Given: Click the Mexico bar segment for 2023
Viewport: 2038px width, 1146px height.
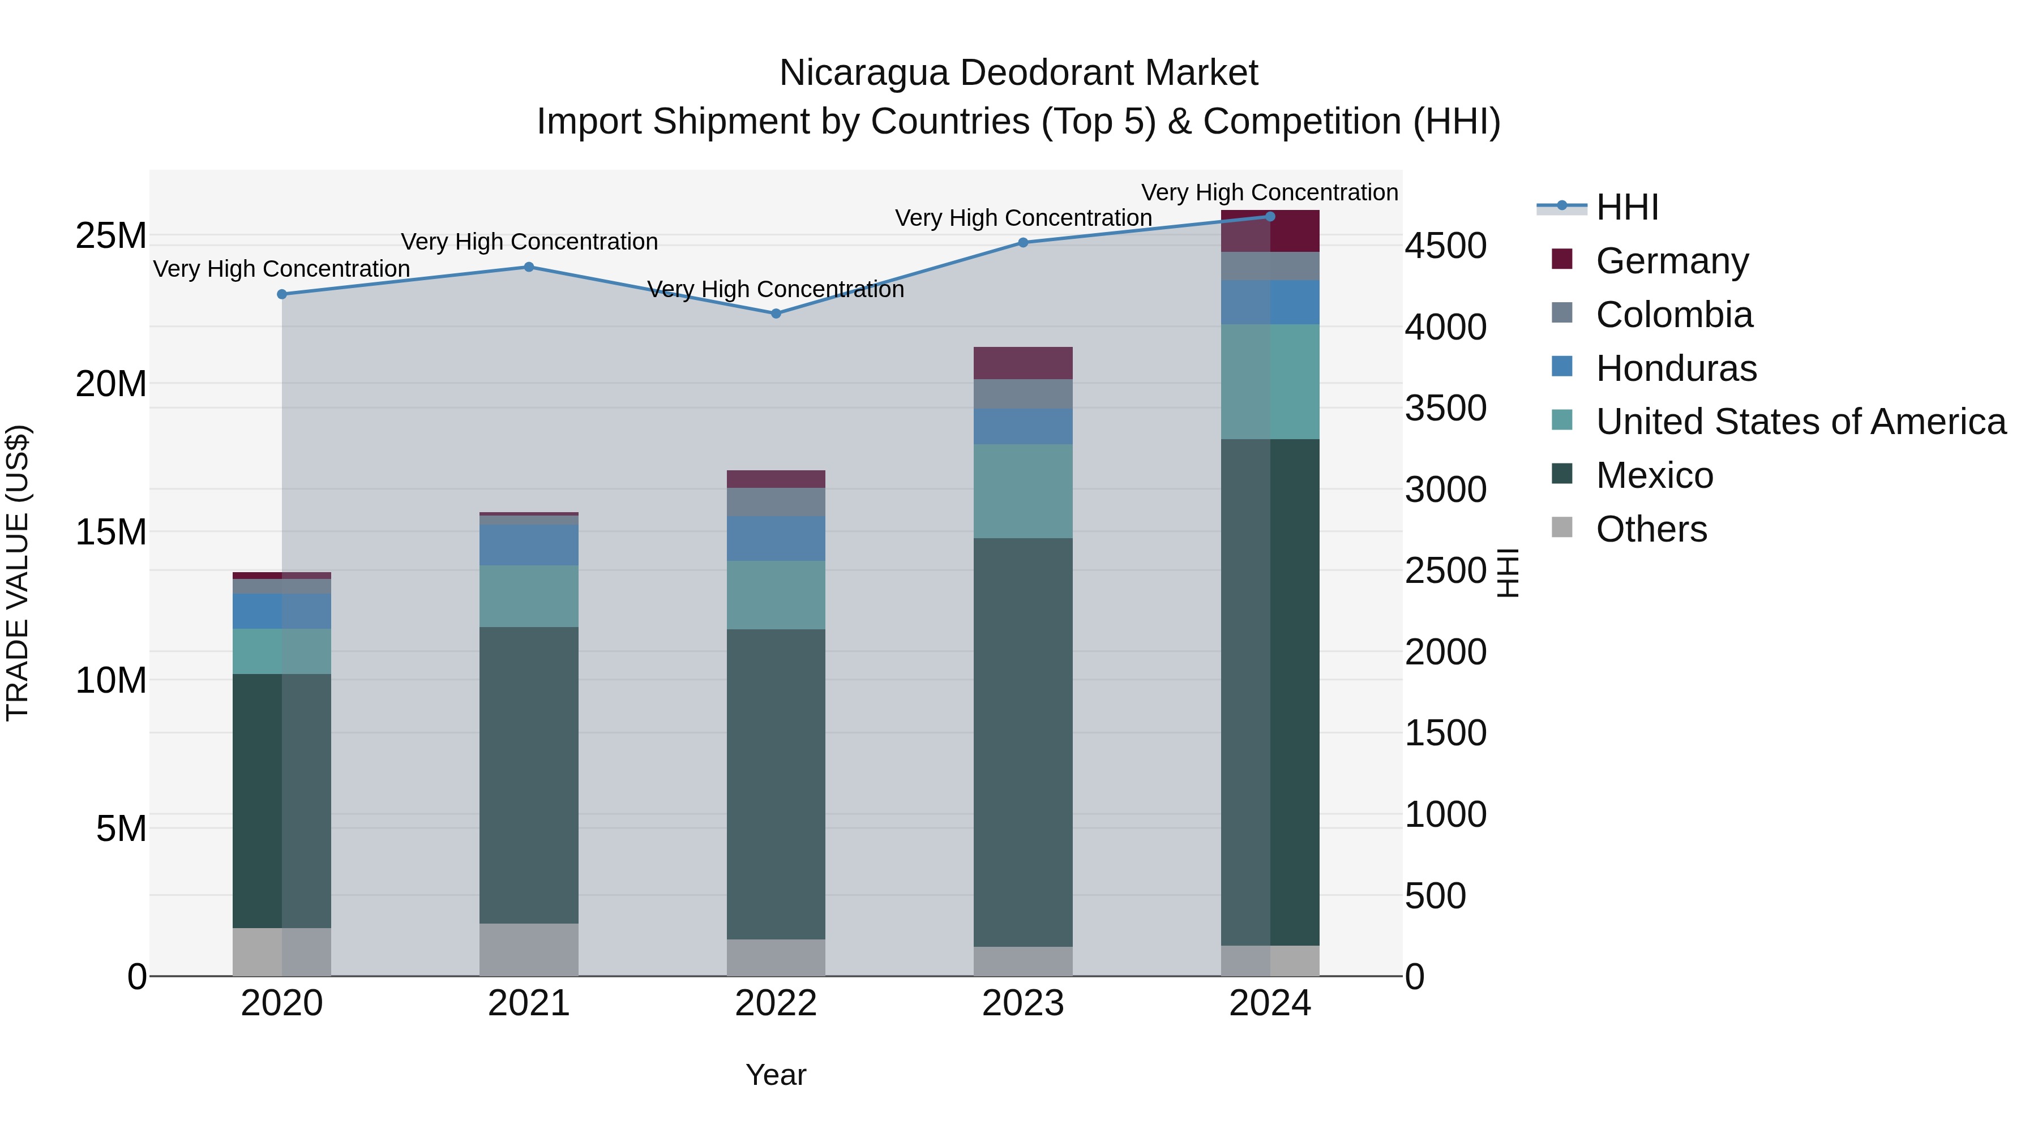Looking at the screenshot, I should (1023, 742).
